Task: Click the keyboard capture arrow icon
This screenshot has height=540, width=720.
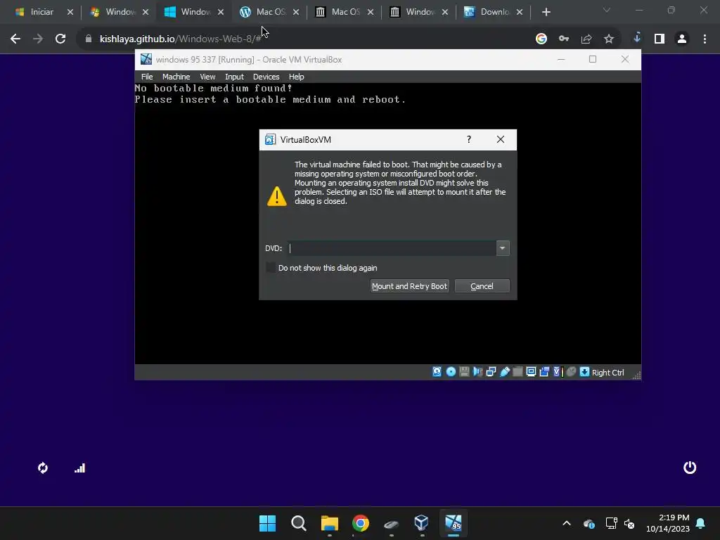Action: [x=584, y=372]
